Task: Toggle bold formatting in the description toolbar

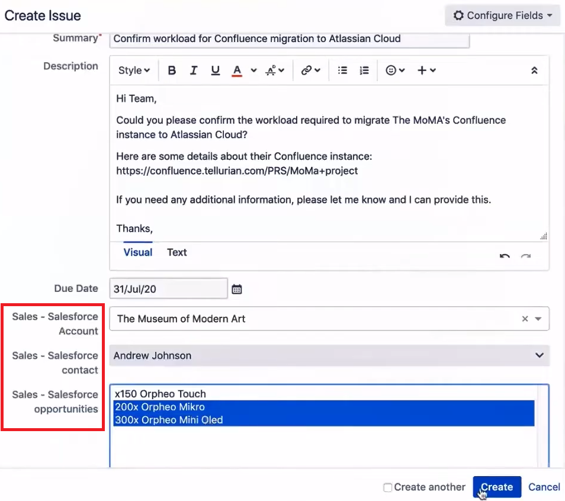Action: (172, 70)
